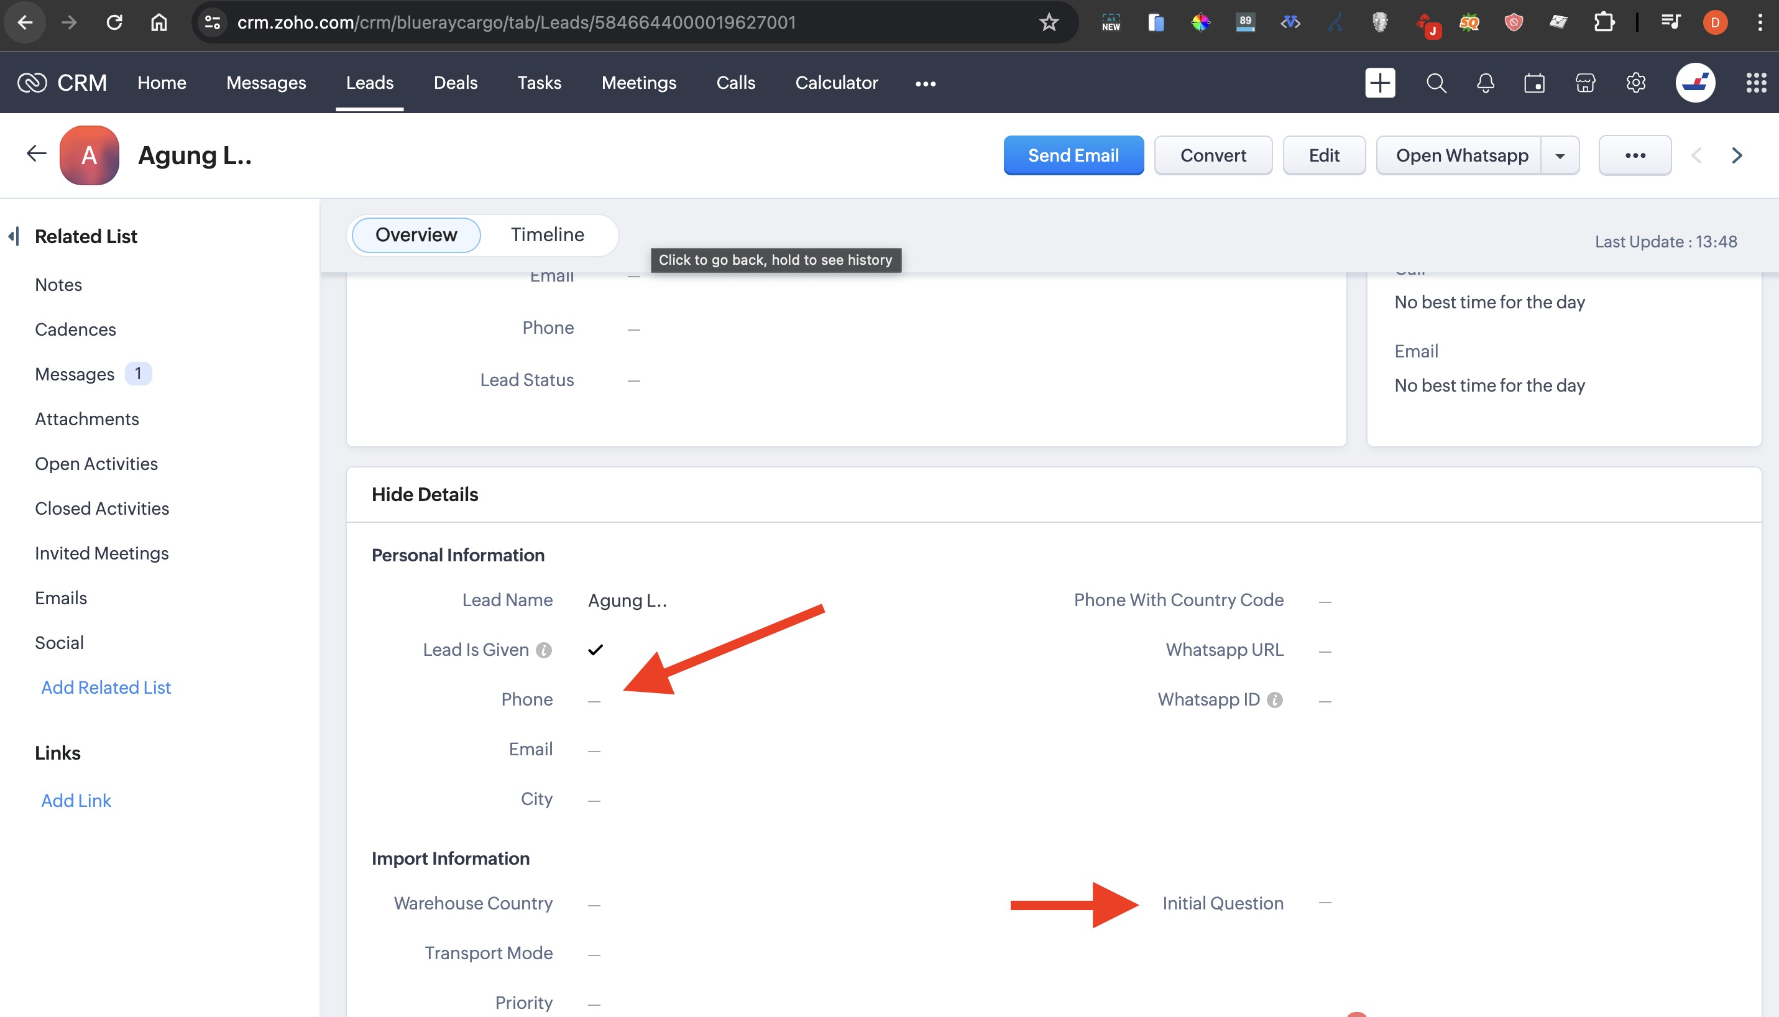
Task: Bookmark page with the star icon
Action: tap(1049, 22)
